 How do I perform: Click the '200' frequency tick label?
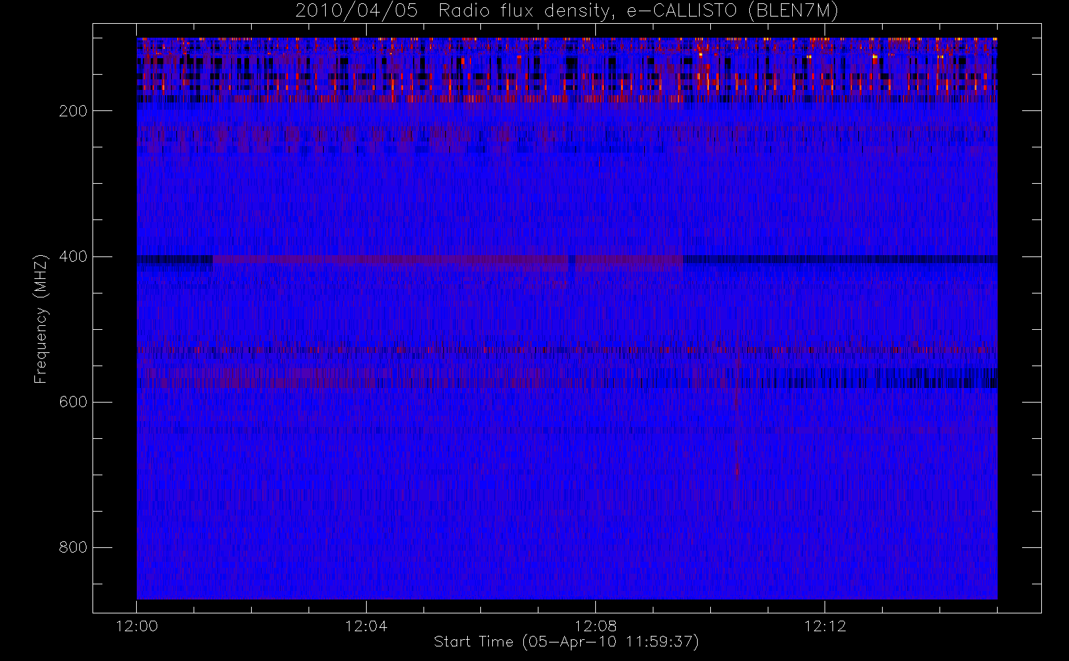pyautogui.click(x=73, y=111)
